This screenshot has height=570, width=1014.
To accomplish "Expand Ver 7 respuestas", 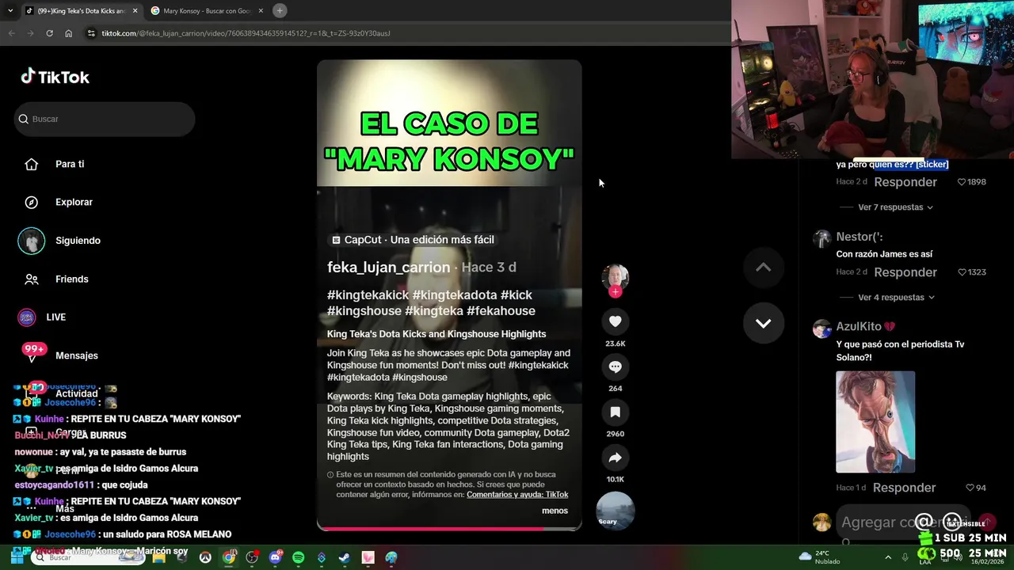I will (x=895, y=207).
